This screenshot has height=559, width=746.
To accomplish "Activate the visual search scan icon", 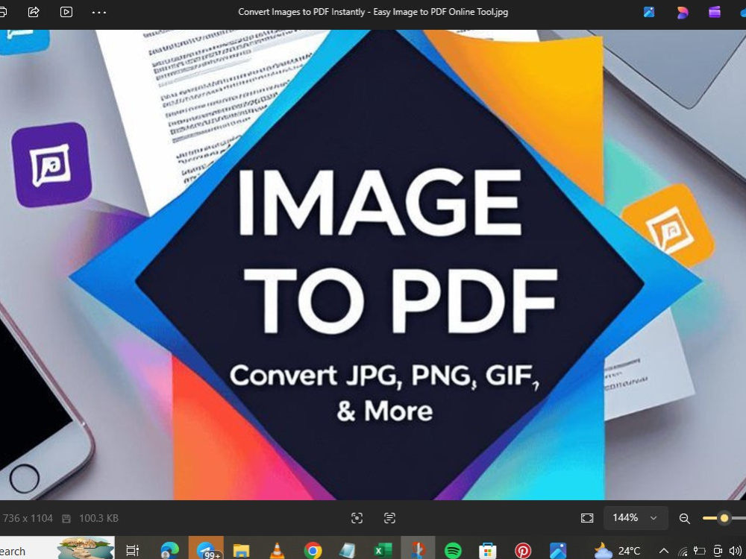I will (357, 518).
